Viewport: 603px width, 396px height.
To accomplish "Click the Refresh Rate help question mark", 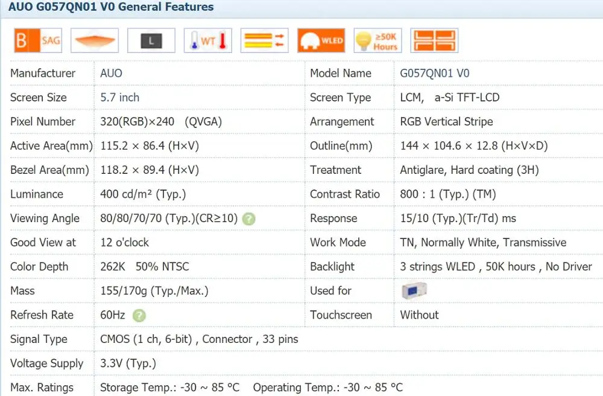I will [139, 316].
